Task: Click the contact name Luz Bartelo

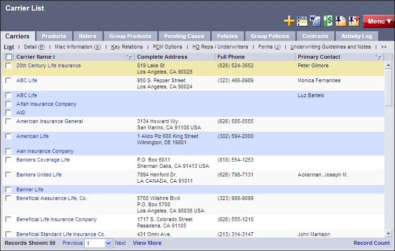Action: pyautogui.click(x=311, y=95)
